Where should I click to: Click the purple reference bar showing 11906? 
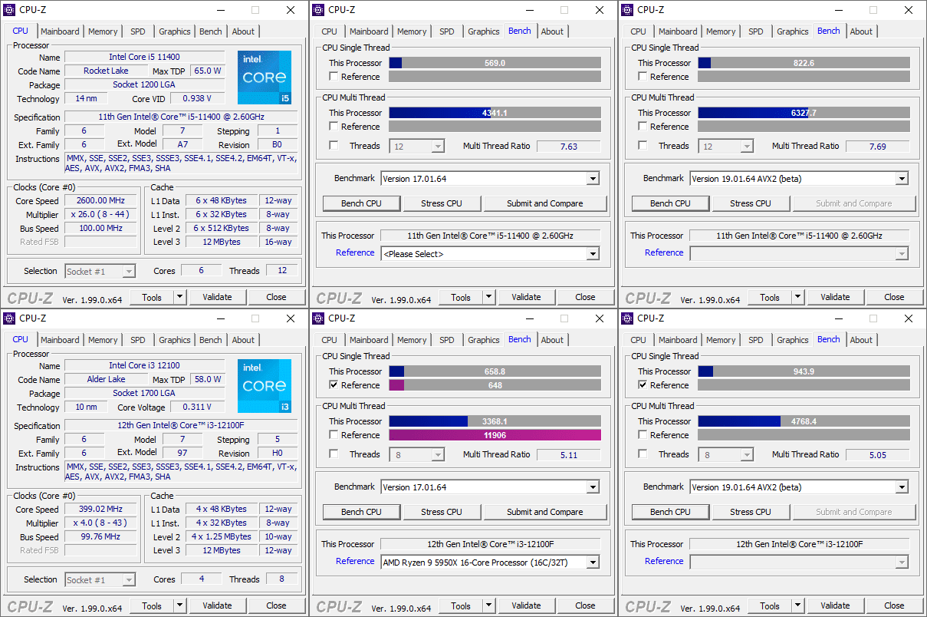(495, 435)
